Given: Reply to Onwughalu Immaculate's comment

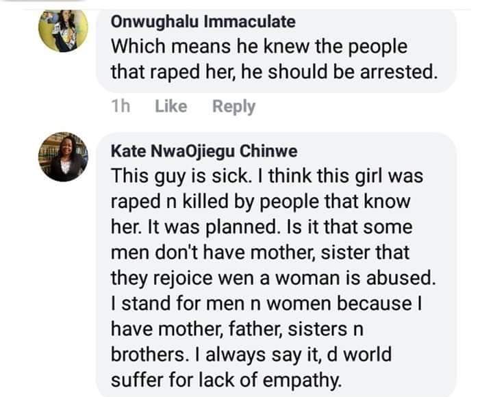Looking at the screenshot, I should (233, 106).
